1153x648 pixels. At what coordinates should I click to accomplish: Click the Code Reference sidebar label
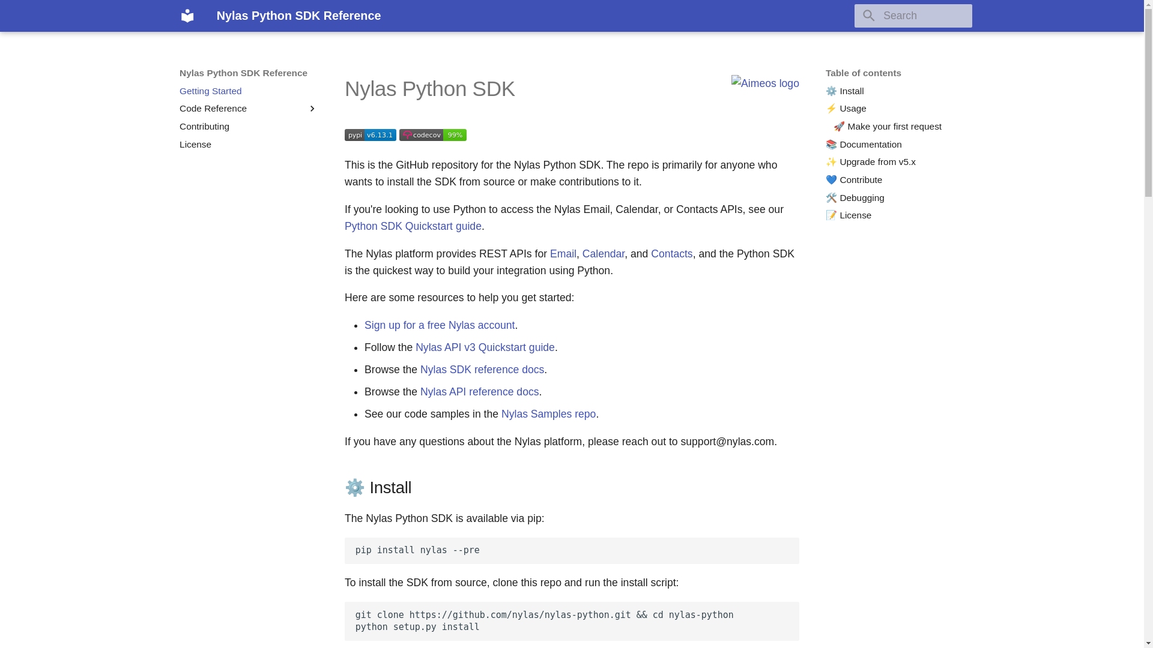[x=213, y=109]
